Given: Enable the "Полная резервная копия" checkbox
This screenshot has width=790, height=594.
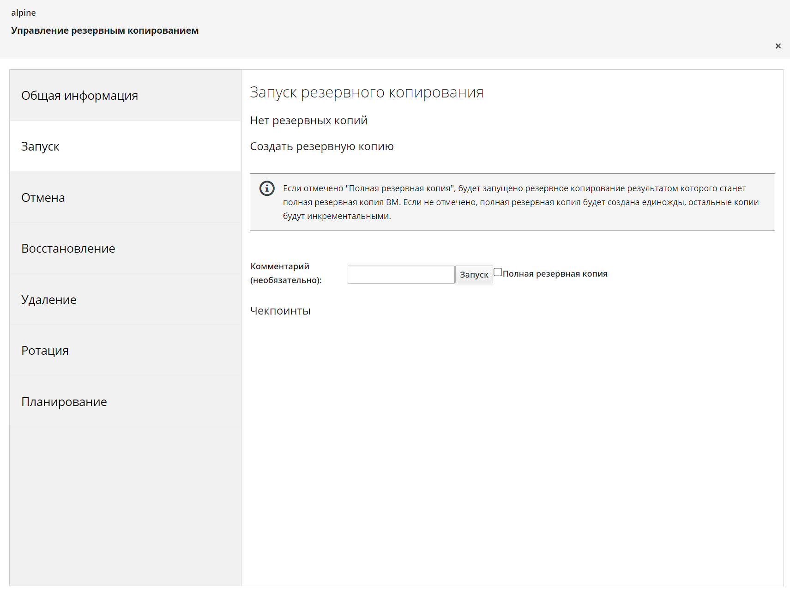Looking at the screenshot, I should (498, 272).
